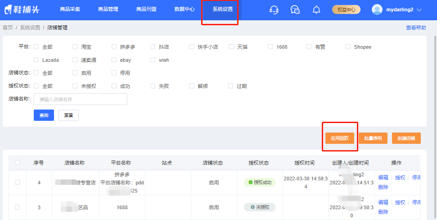Focus the 店铺名称 text input field
Viewport: 437px width, 220px height.
pyautogui.click(x=81, y=99)
